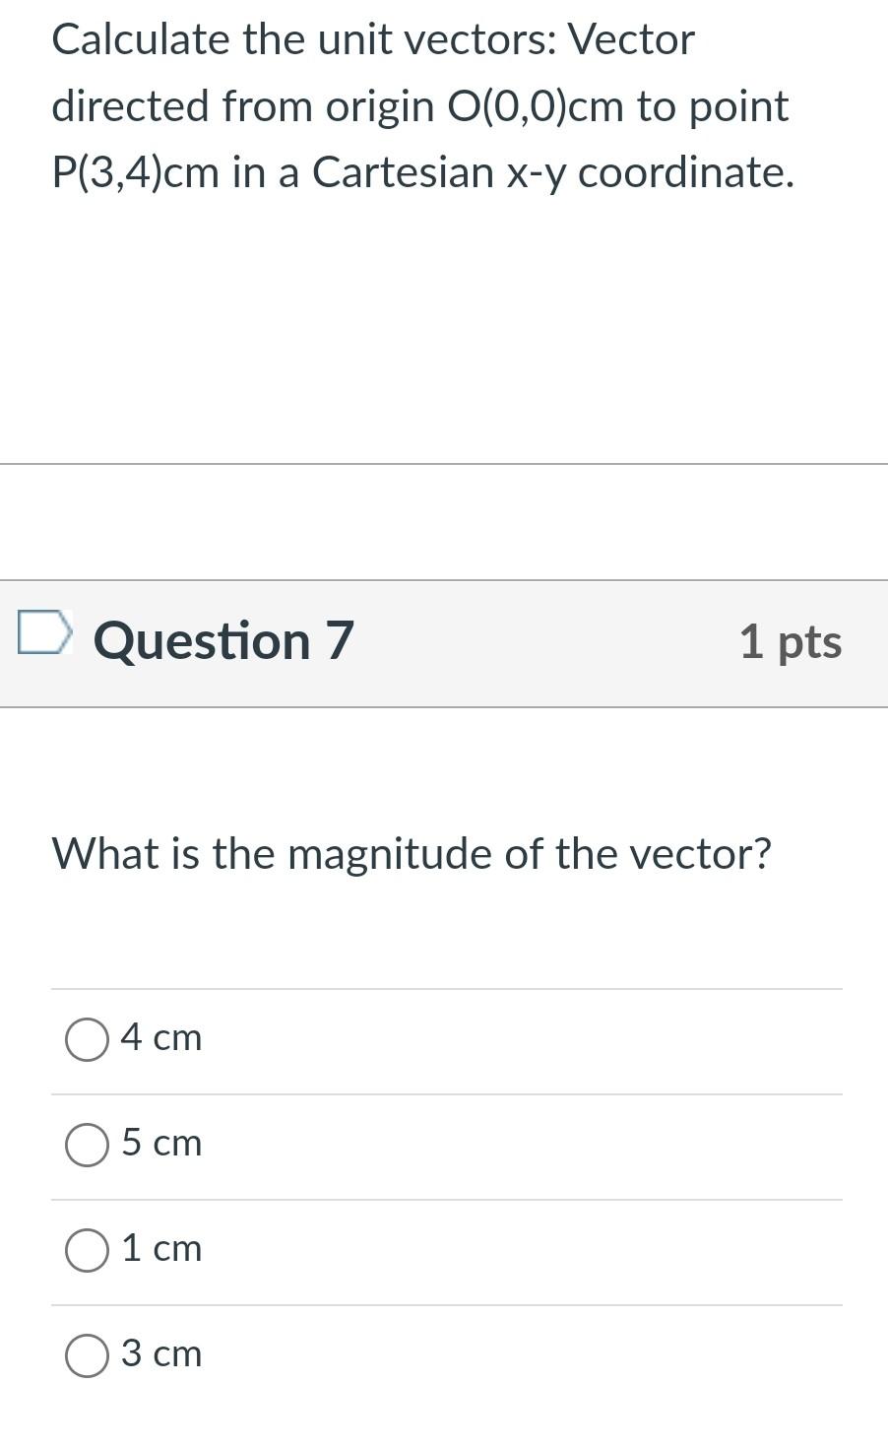Click the 5 cm answer text label
The width and height of the screenshot is (888, 1449).
pyautogui.click(x=160, y=1143)
